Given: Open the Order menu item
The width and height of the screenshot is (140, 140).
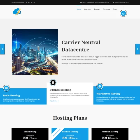Looking at the screenshot, I should point(115,9).
